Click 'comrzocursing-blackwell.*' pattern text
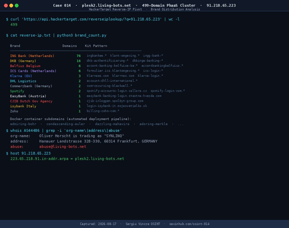Image resolution: width=289 pixels, height=228 pixels. 109,86
